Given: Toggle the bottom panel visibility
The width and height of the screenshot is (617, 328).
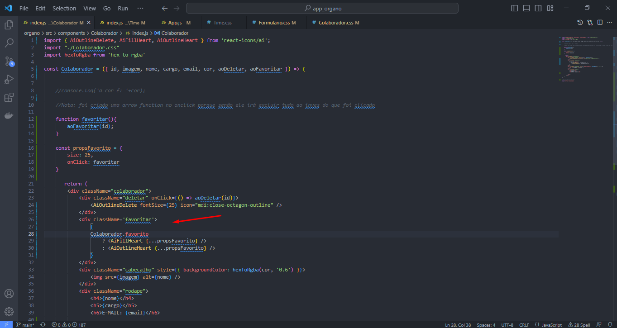Looking at the screenshot, I should point(526,8).
